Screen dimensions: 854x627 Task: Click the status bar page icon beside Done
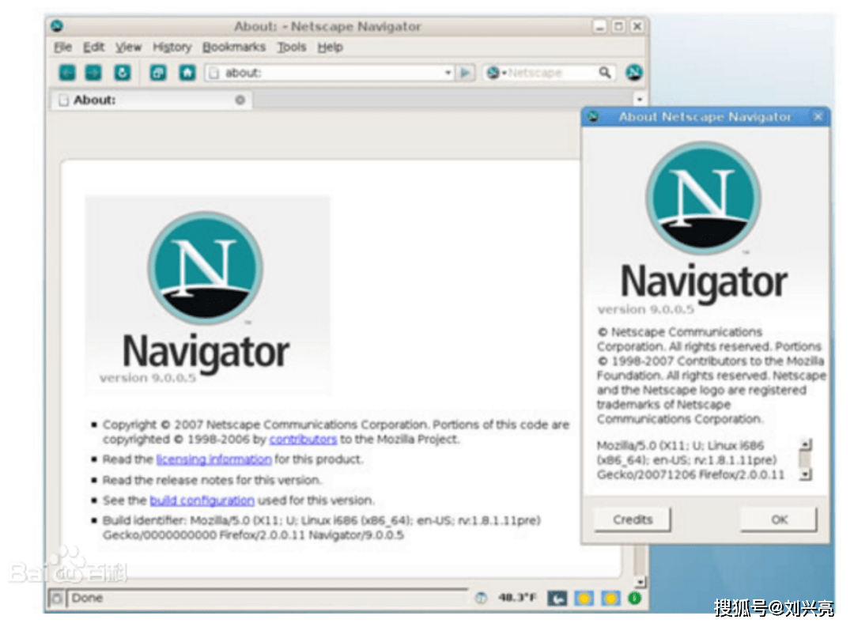tap(57, 598)
